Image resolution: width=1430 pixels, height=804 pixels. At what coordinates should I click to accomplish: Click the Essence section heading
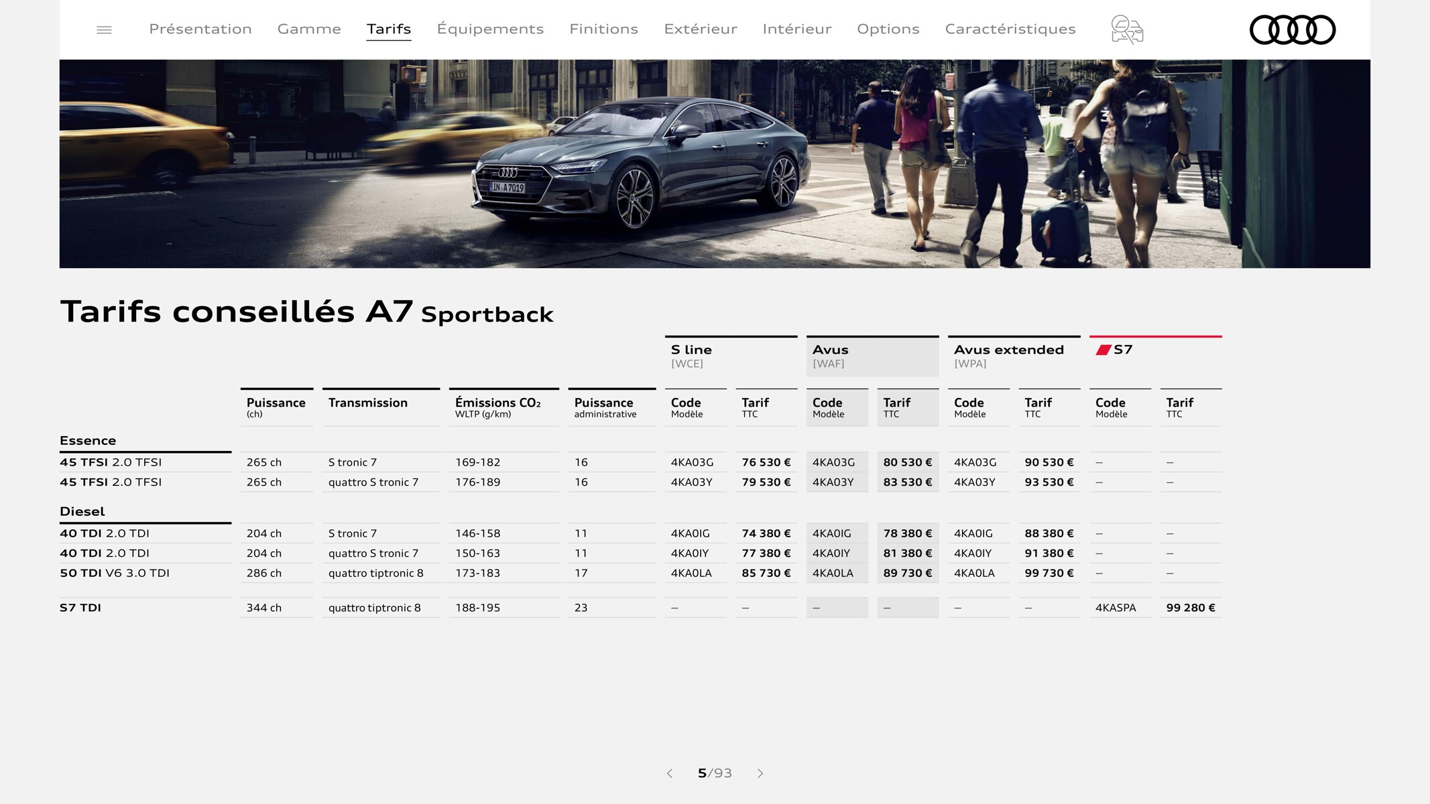[x=88, y=441]
